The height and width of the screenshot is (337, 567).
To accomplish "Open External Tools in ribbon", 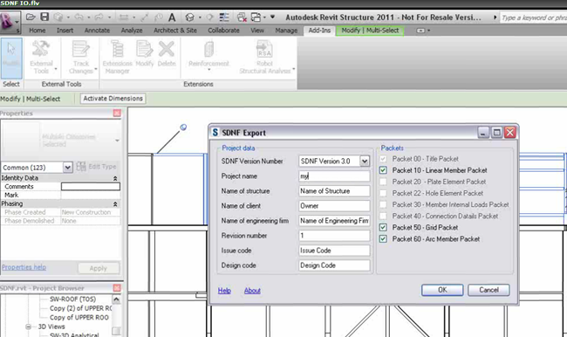I will coord(41,58).
